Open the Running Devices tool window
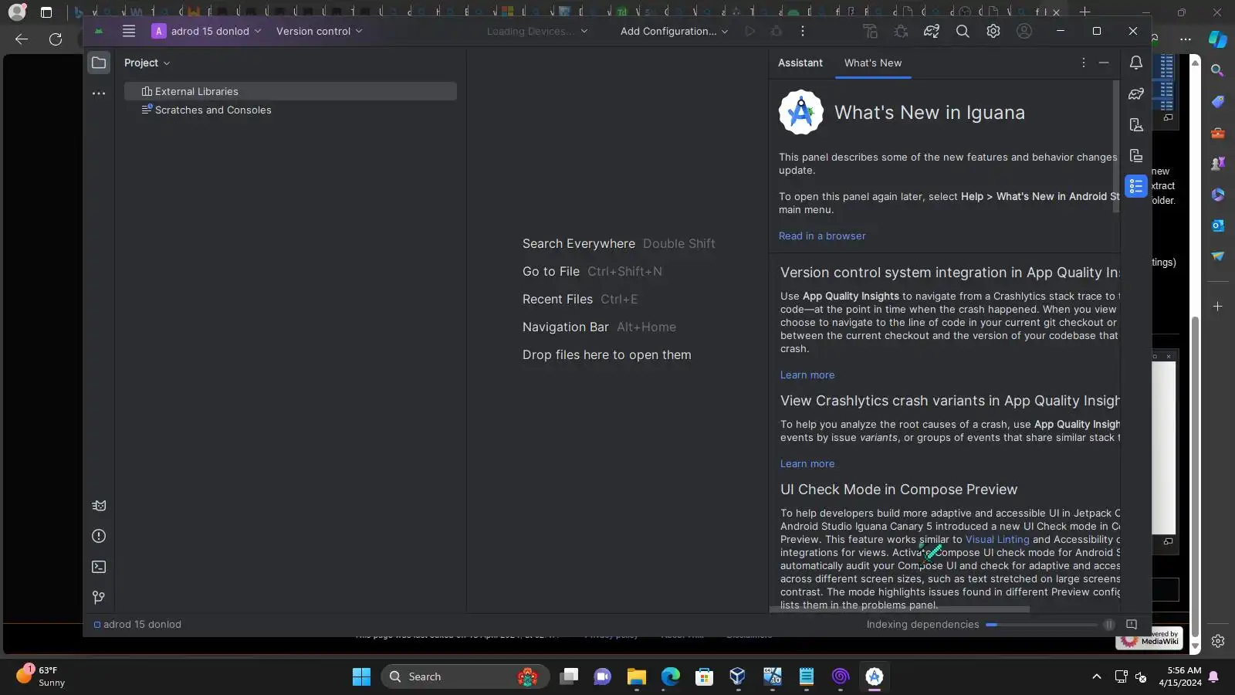Viewport: 1235px width, 695px height. (1136, 155)
